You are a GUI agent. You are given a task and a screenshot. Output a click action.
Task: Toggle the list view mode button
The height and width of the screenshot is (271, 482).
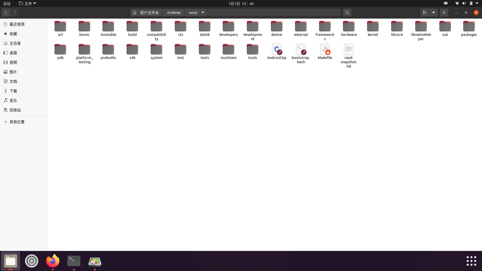pos(425,12)
